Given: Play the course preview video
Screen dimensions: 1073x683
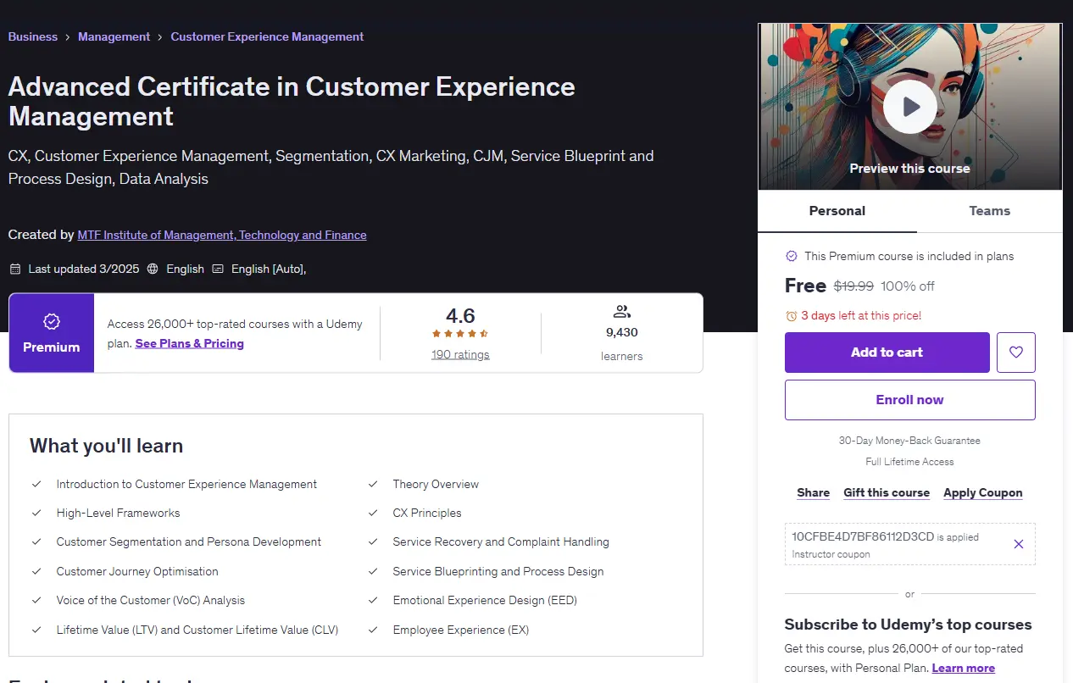Looking at the screenshot, I should click(909, 107).
